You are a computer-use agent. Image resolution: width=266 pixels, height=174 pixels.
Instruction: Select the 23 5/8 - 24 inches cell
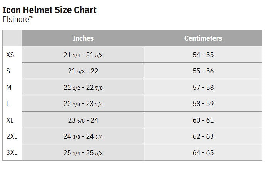(83, 120)
